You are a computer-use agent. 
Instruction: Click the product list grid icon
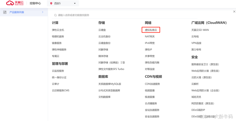5,12
